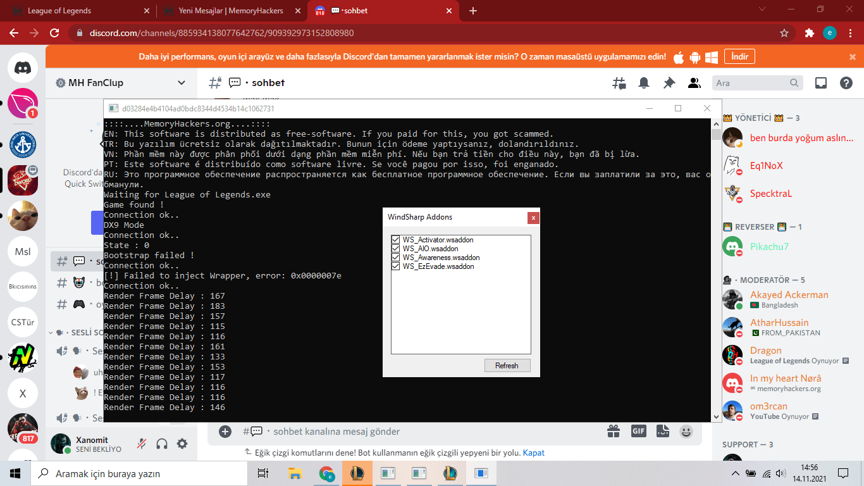This screenshot has height=486, width=864.
Task: Uncheck WS_Activator.wsaddon
Action: (396, 240)
